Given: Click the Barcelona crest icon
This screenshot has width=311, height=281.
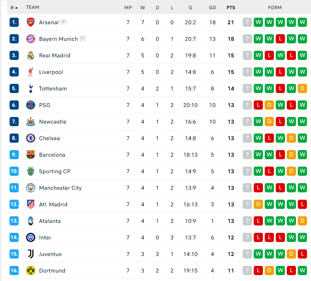Looking at the screenshot, I should (30, 155).
